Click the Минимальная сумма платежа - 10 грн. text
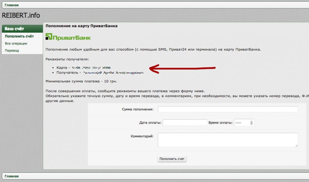The image size is (309, 182). coord(81,81)
